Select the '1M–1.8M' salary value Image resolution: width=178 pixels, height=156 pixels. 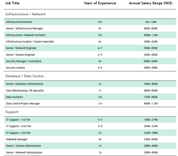click(151, 22)
